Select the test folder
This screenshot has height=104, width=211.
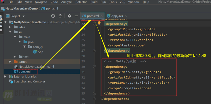26,57
